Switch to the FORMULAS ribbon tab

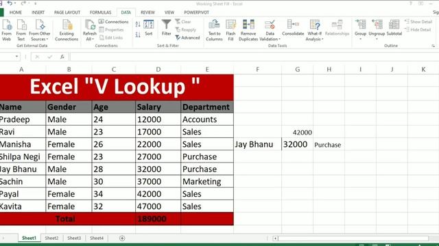[101, 12]
